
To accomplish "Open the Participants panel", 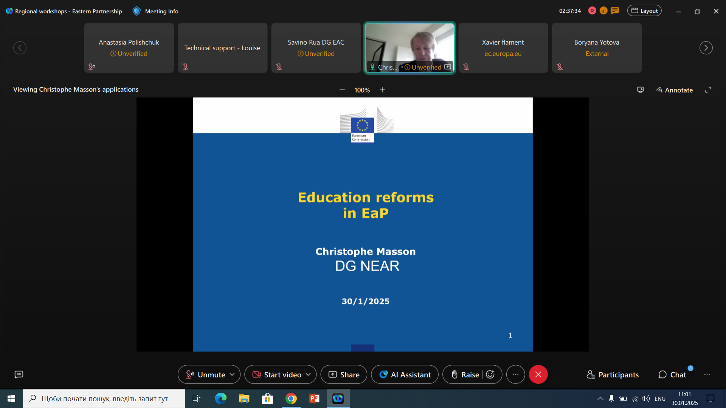I will (x=613, y=374).
